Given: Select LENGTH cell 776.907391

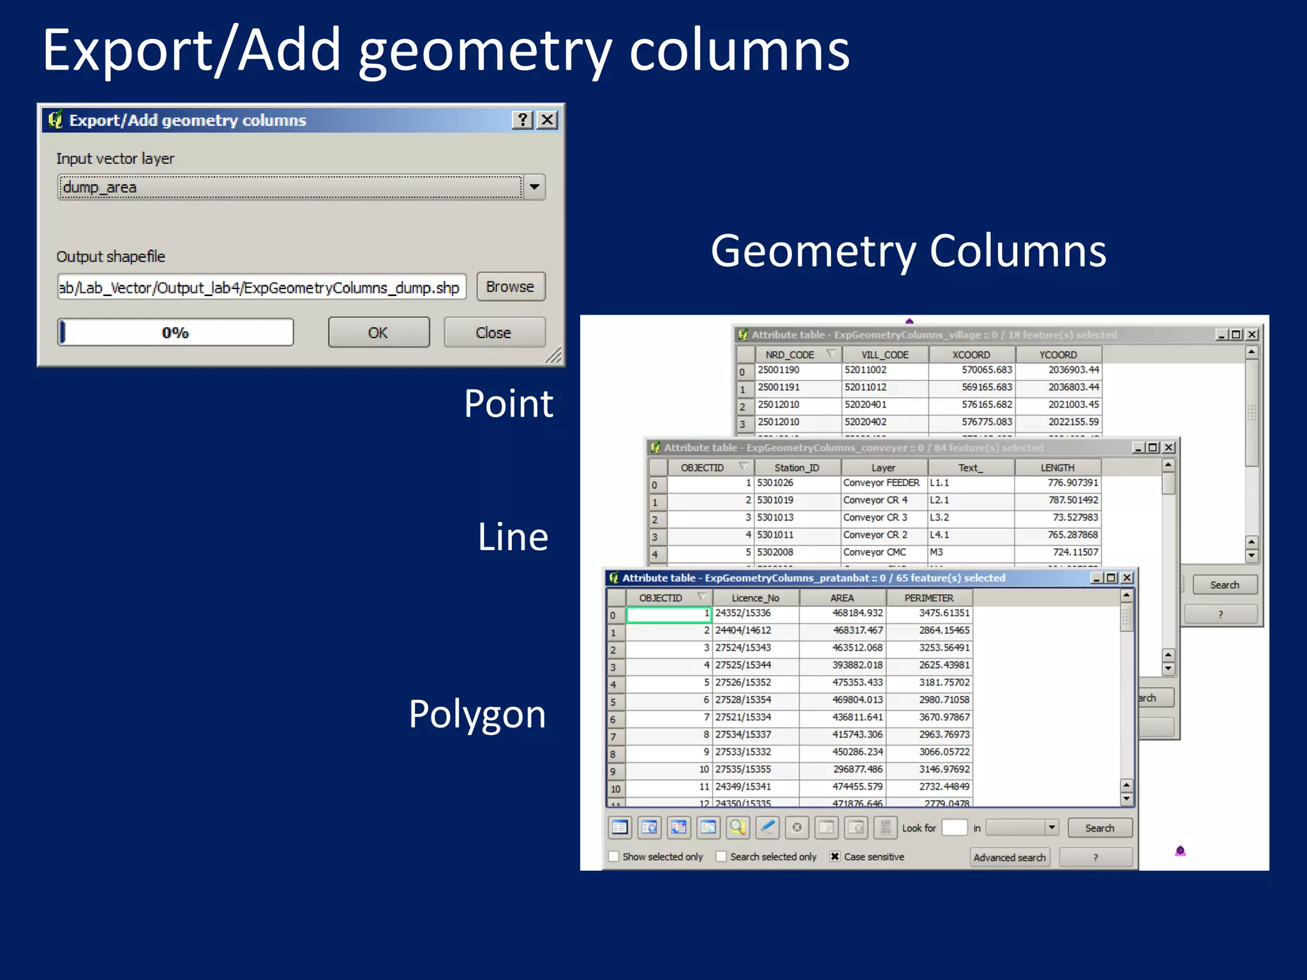Looking at the screenshot, I should 1057,483.
